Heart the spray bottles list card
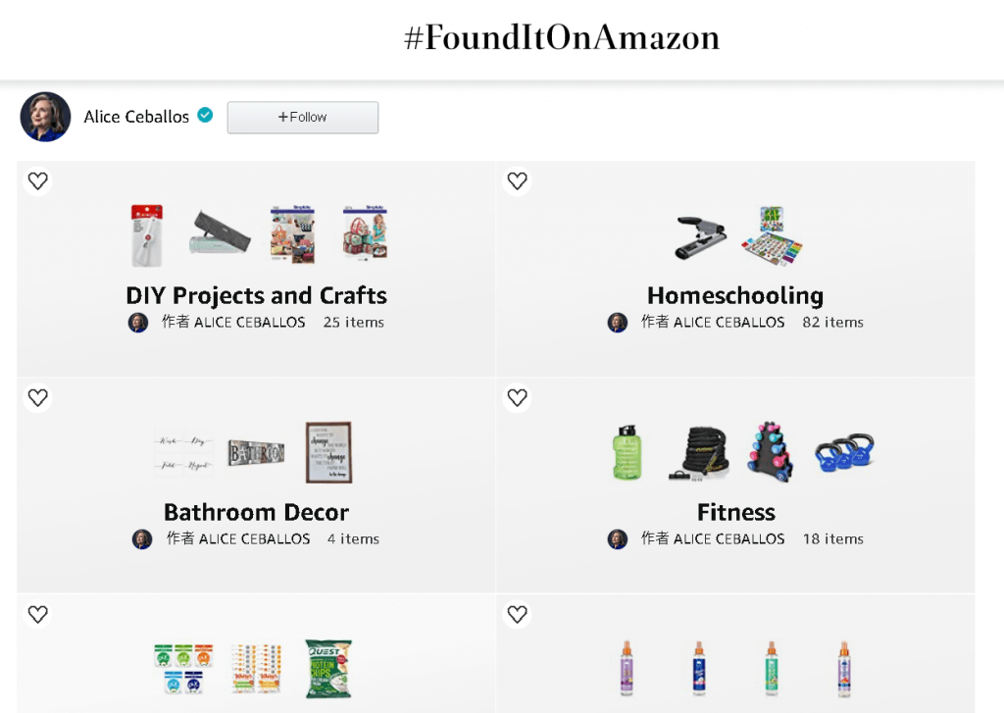Screen dimensions: 1004x713 point(517,614)
